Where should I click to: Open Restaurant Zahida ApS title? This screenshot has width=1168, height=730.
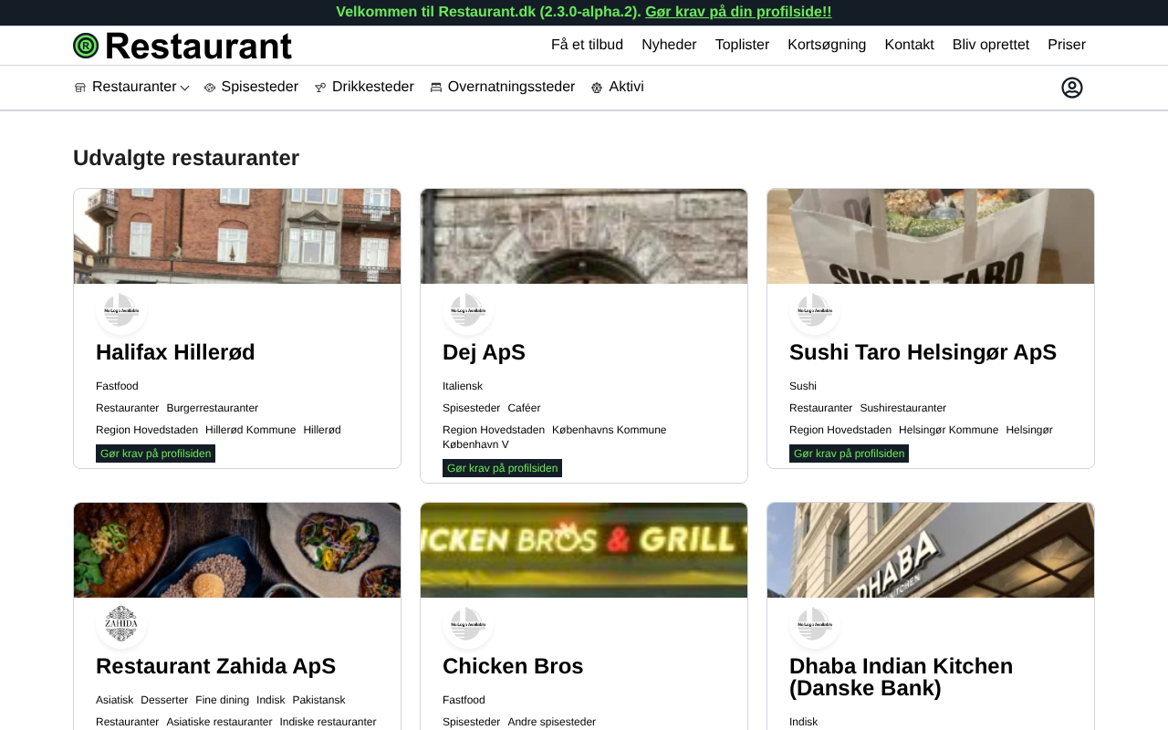tap(215, 666)
